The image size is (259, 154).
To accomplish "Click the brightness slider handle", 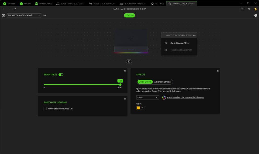I will 120,85.
